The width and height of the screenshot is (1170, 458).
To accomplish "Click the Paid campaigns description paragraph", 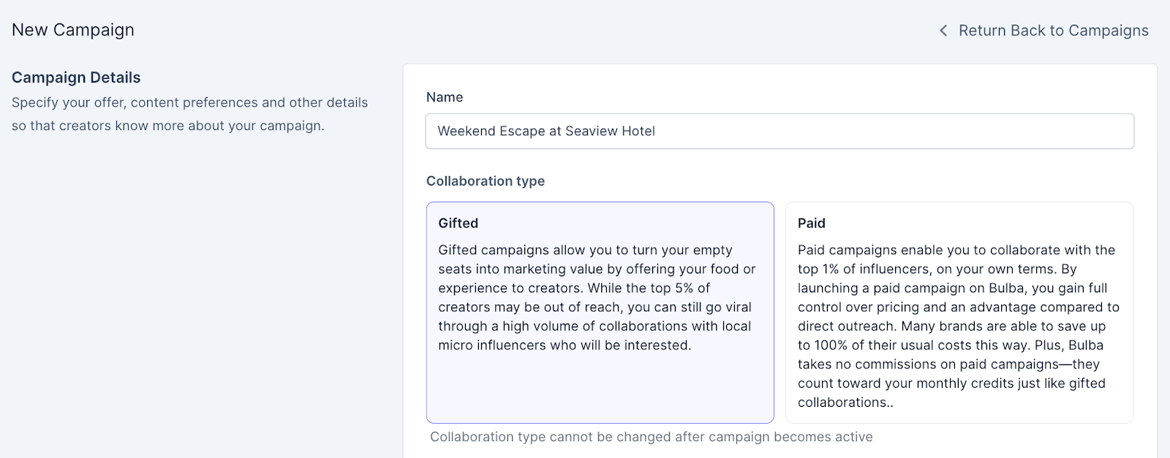I will point(958,326).
